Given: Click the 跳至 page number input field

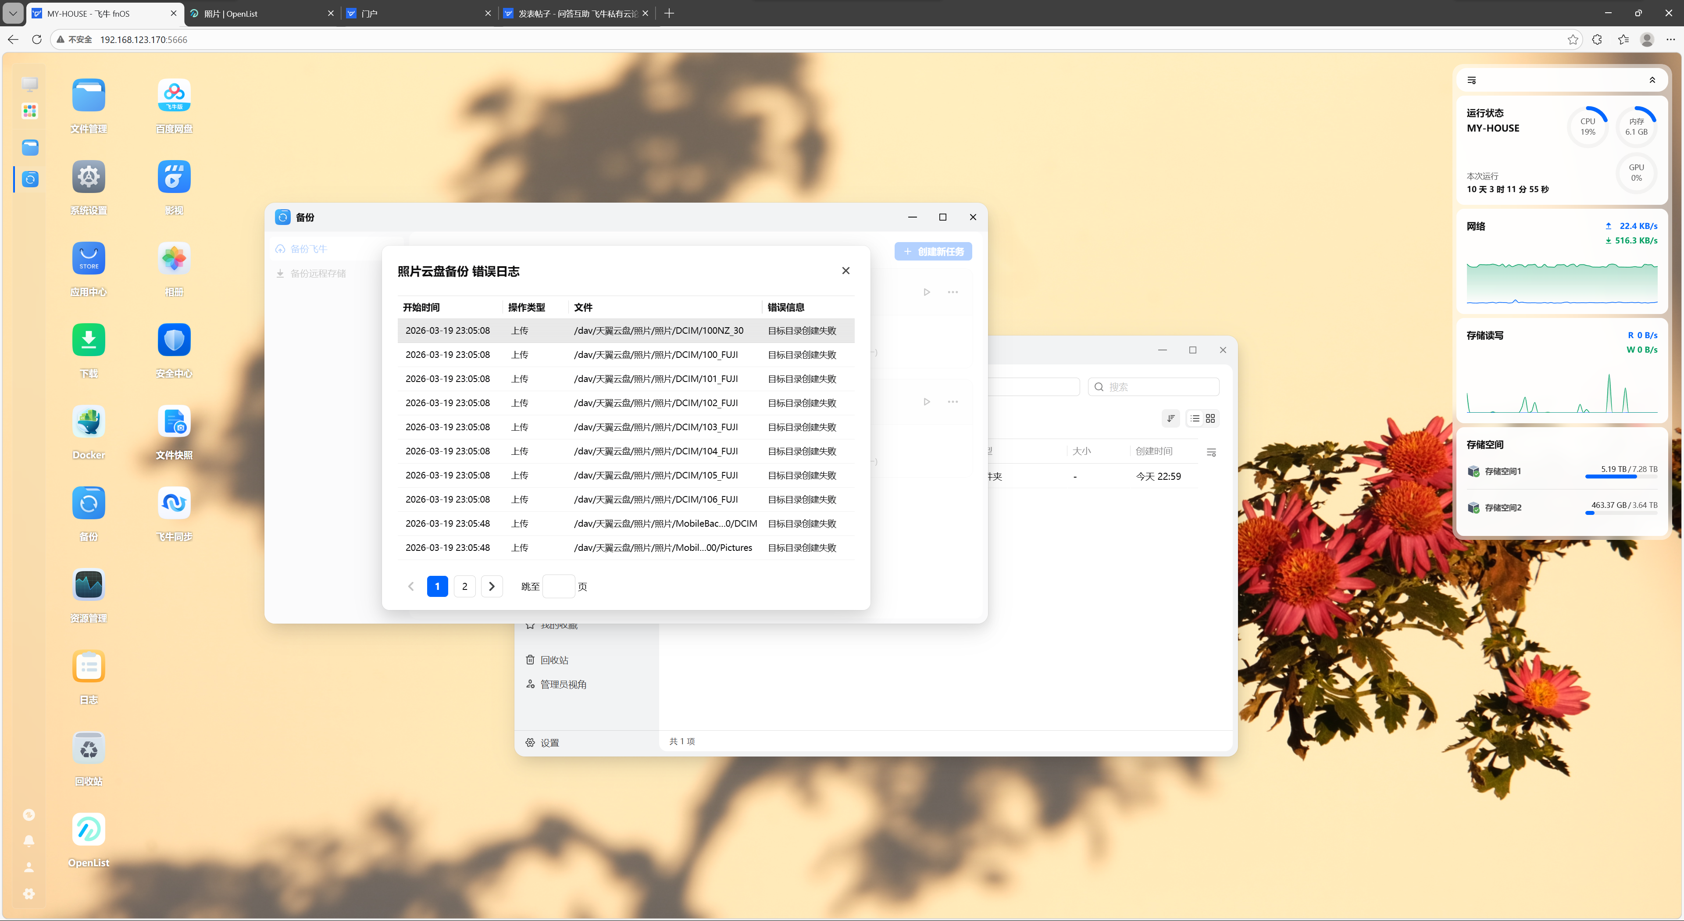Looking at the screenshot, I should click(x=559, y=586).
